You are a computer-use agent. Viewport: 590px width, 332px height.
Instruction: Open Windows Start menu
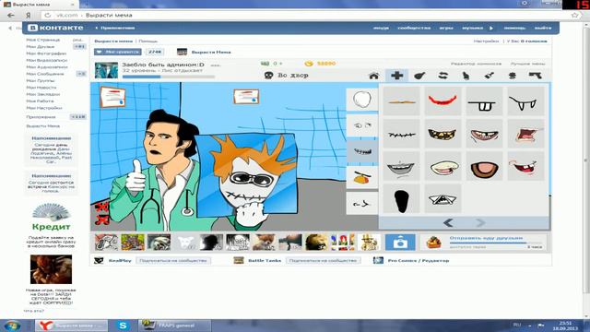tap(12, 326)
